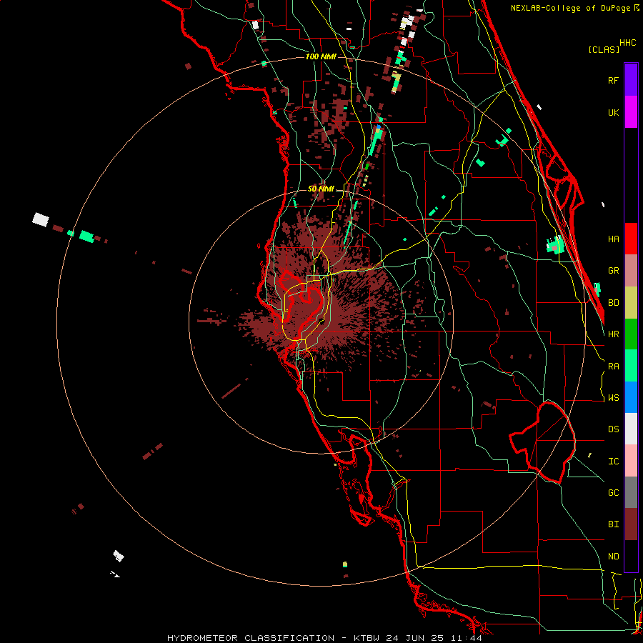Click the UK legend label
The width and height of the screenshot is (643, 643).
pyautogui.click(x=614, y=112)
